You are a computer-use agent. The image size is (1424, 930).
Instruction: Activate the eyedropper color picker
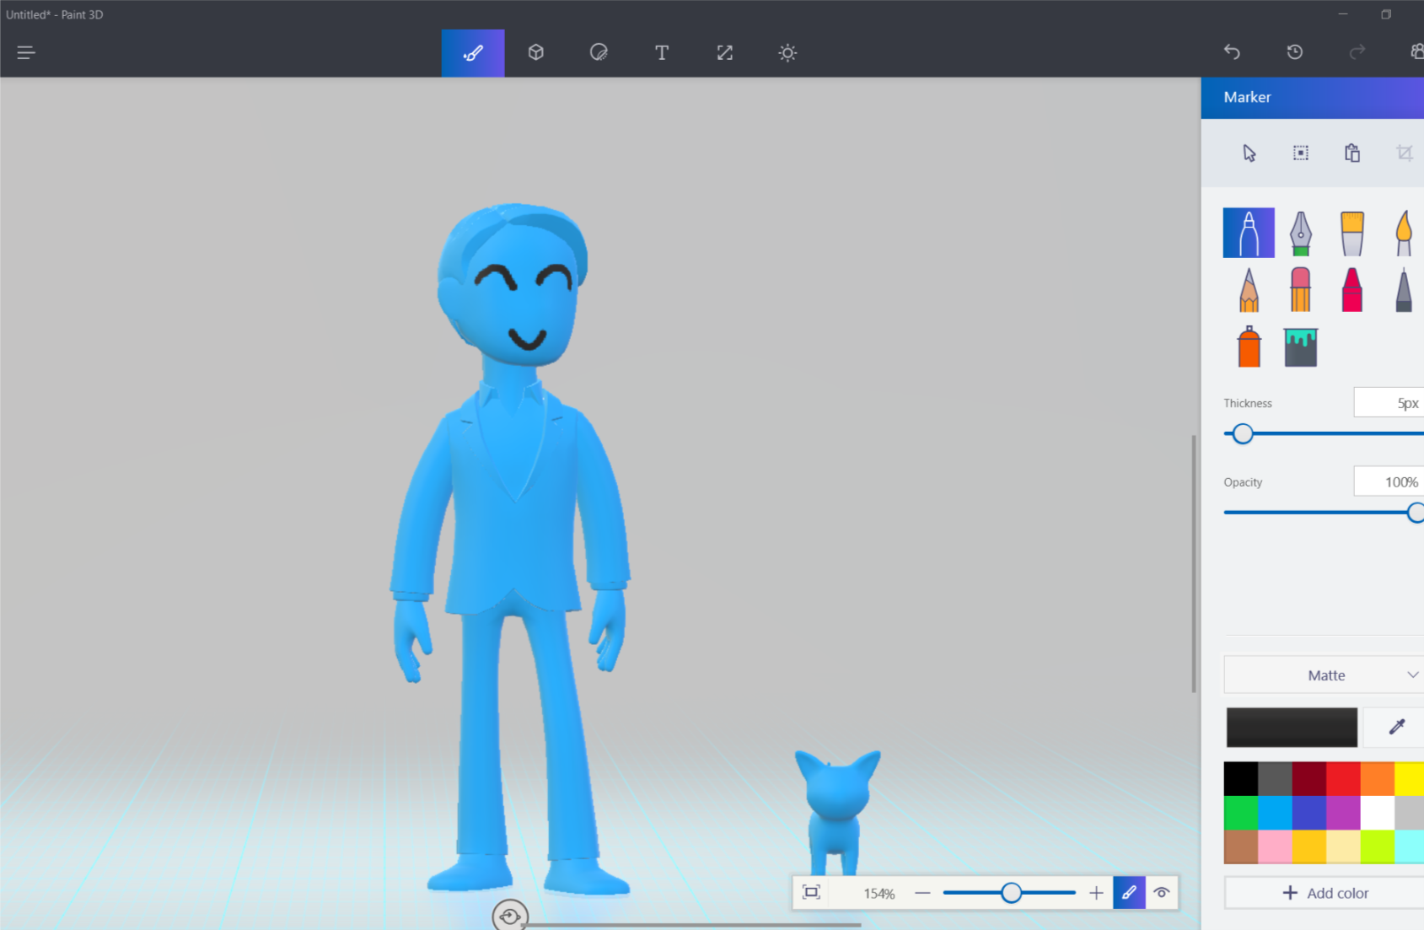pyautogui.click(x=1396, y=727)
